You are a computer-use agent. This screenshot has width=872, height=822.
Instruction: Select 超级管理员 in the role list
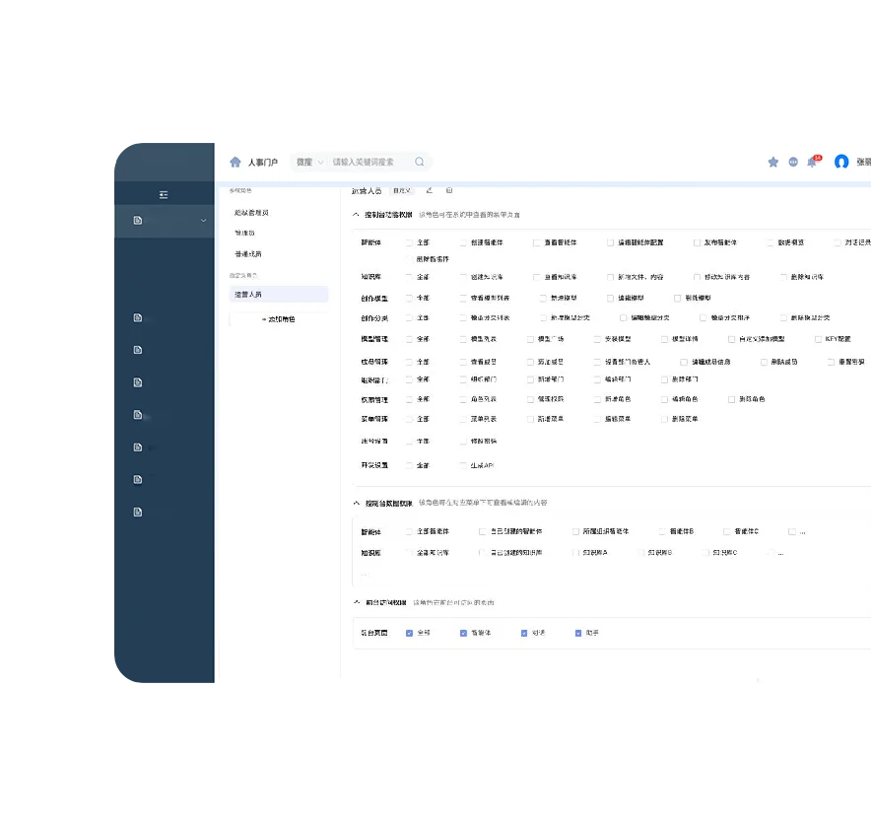pos(251,213)
